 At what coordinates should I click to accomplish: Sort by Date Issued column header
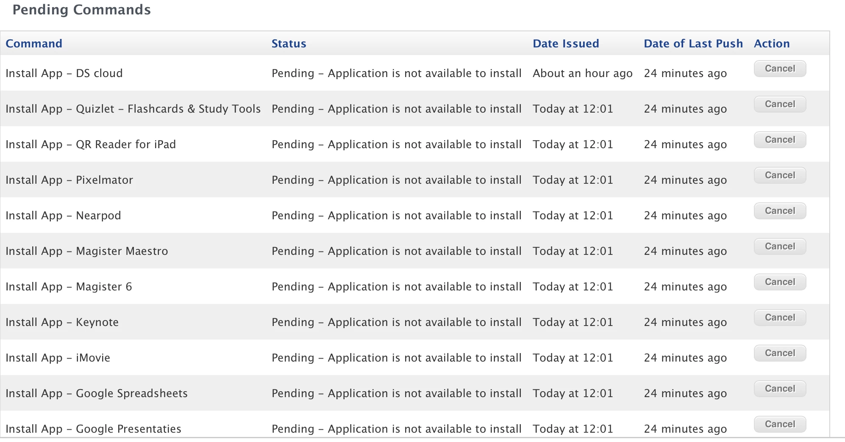566,44
